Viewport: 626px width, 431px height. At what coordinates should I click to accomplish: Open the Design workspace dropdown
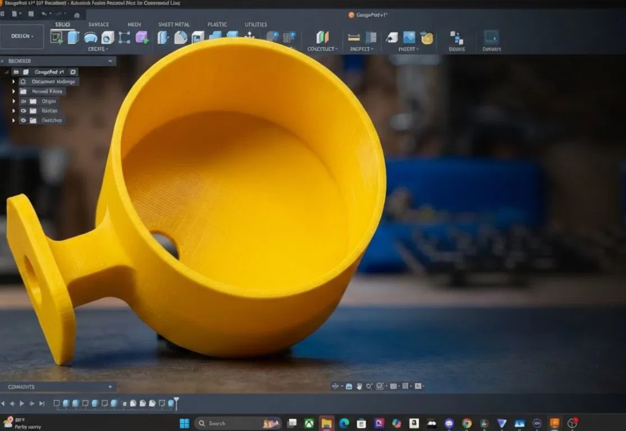(x=22, y=36)
